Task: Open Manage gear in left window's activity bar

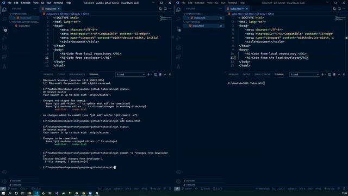Action: pyautogui.click(x=4, y=181)
